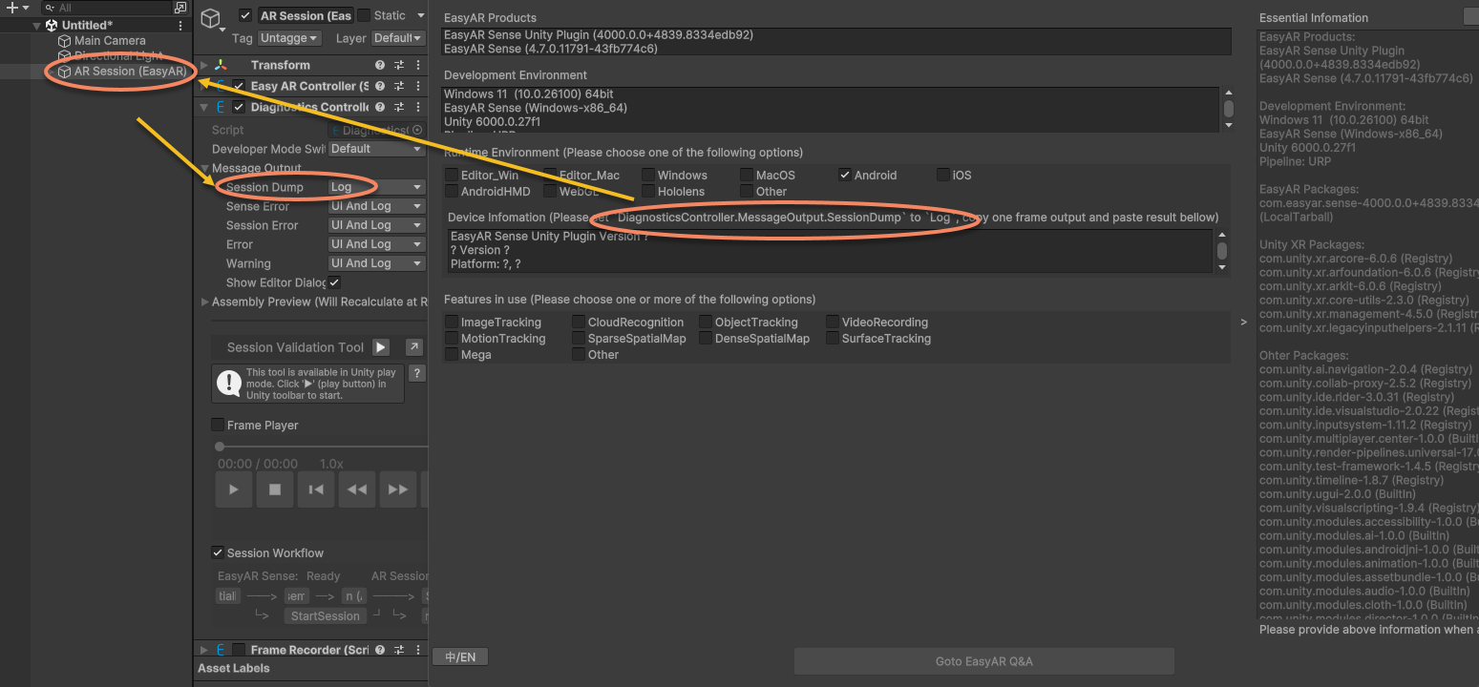Open the Developer Mode Switch dropdown

[376, 149]
